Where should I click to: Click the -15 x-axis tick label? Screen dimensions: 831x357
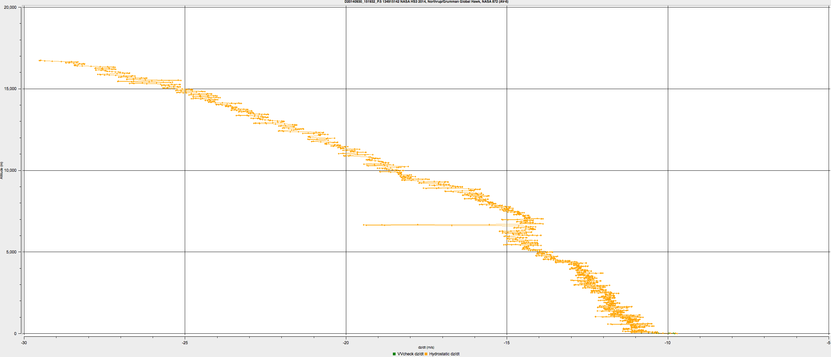tap(507, 343)
